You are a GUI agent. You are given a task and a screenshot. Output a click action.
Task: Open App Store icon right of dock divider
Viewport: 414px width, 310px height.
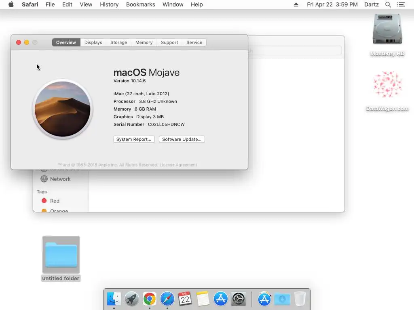pyautogui.click(x=264, y=299)
